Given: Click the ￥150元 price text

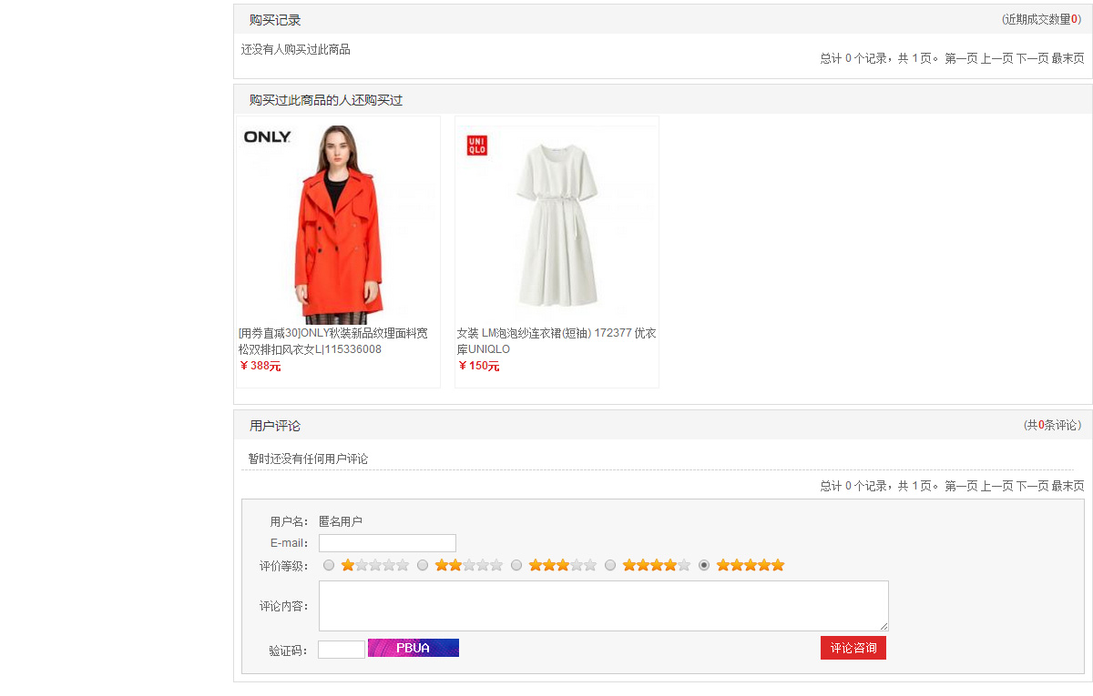Looking at the screenshot, I should [x=479, y=366].
